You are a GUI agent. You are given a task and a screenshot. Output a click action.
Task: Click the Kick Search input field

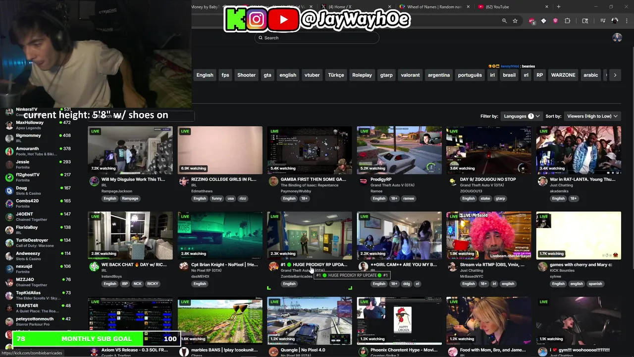pyautogui.click(x=317, y=38)
